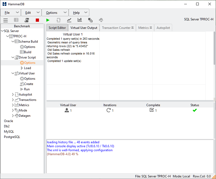Click the Datagen toolbar icon
The image size is (216, 179).
[101, 20]
